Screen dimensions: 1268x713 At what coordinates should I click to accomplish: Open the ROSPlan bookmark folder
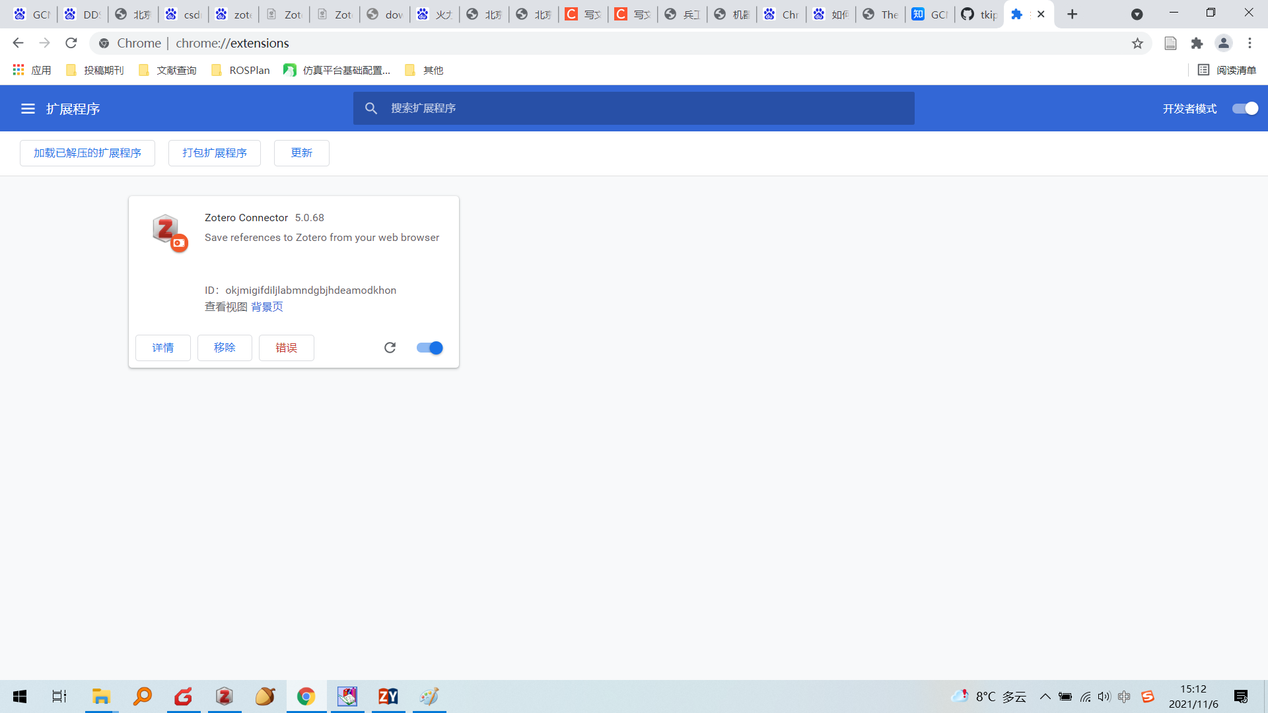[240, 70]
